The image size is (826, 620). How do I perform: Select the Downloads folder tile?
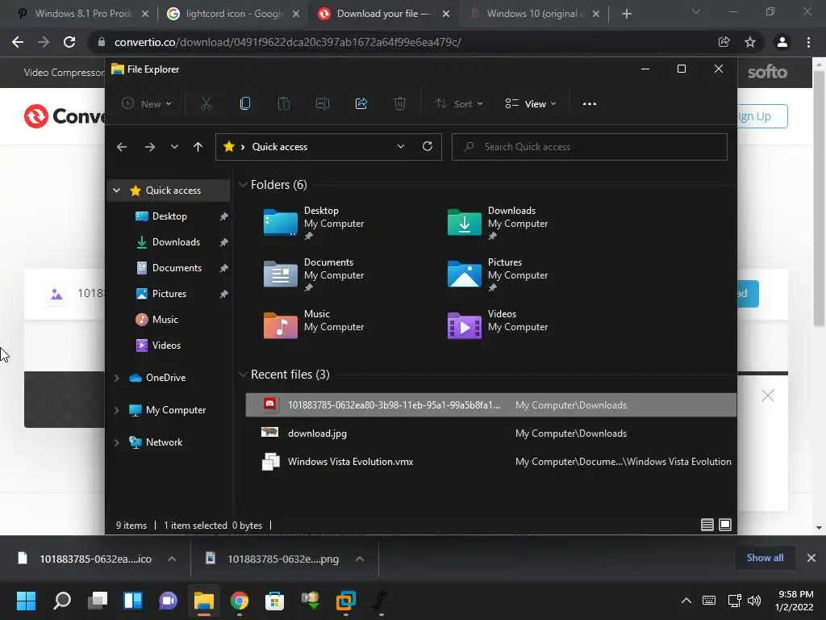point(499,223)
